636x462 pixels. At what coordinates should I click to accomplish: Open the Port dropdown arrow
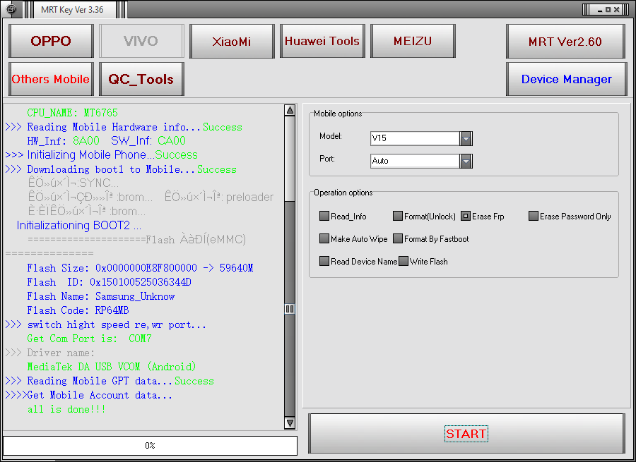[x=466, y=161]
